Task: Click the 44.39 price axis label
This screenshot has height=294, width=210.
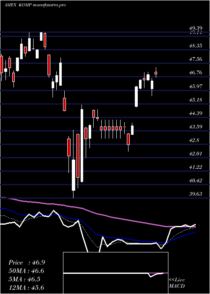Action: 196,113
